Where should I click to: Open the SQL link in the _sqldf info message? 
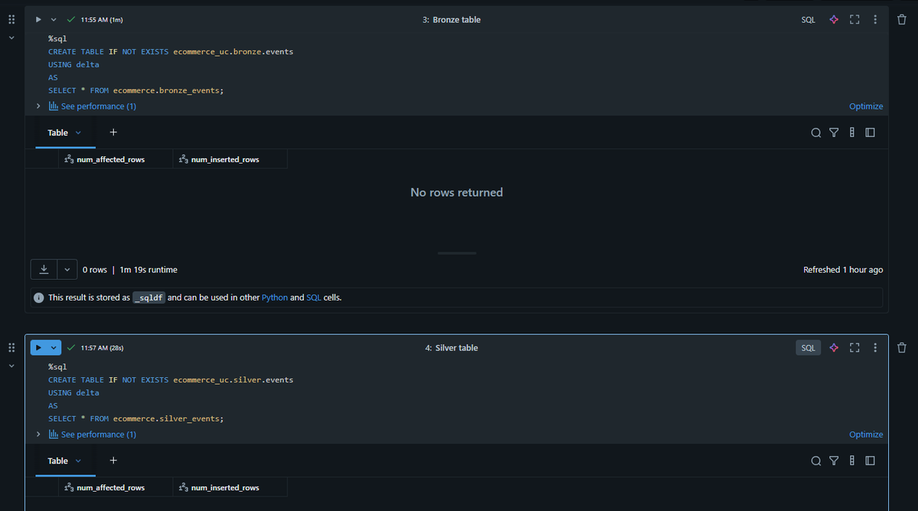(314, 298)
